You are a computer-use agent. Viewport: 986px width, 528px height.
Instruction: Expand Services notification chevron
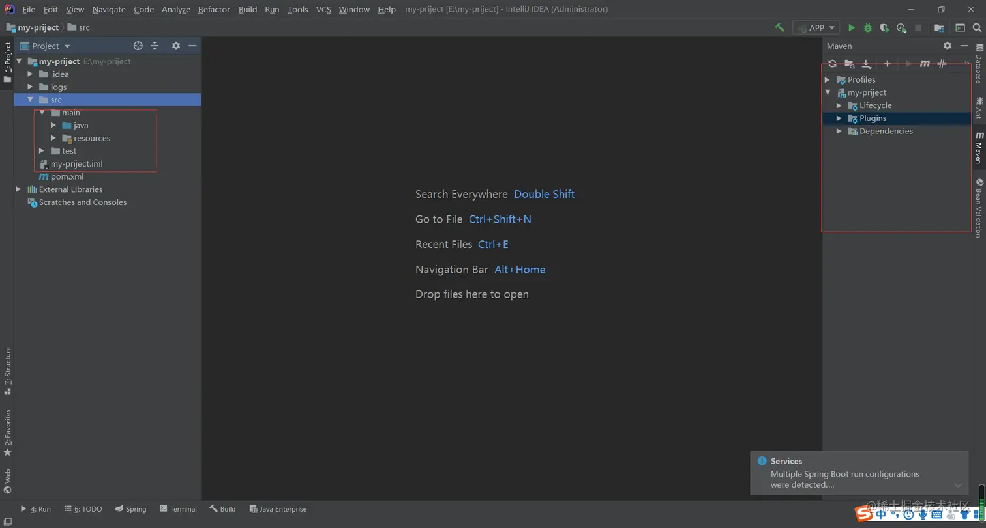pyautogui.click(x=958, y=485)
